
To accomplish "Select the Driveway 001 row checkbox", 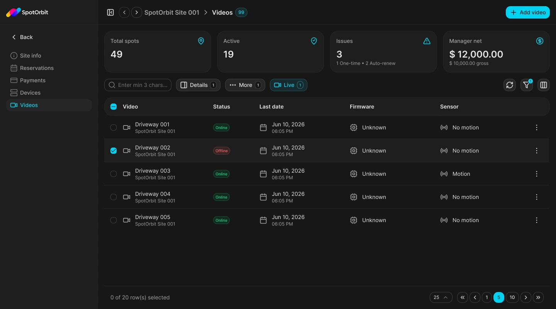I will point(114,127).
